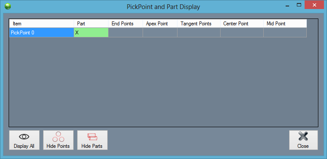Screen dimensions: 327x159
Task: Close the dialog with the Close button
Action: tap(303, 140)
